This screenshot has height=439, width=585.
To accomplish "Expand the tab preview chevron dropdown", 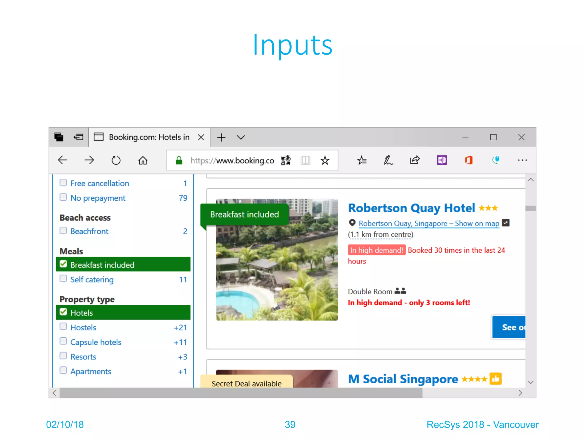I will [x=241, y=137].
